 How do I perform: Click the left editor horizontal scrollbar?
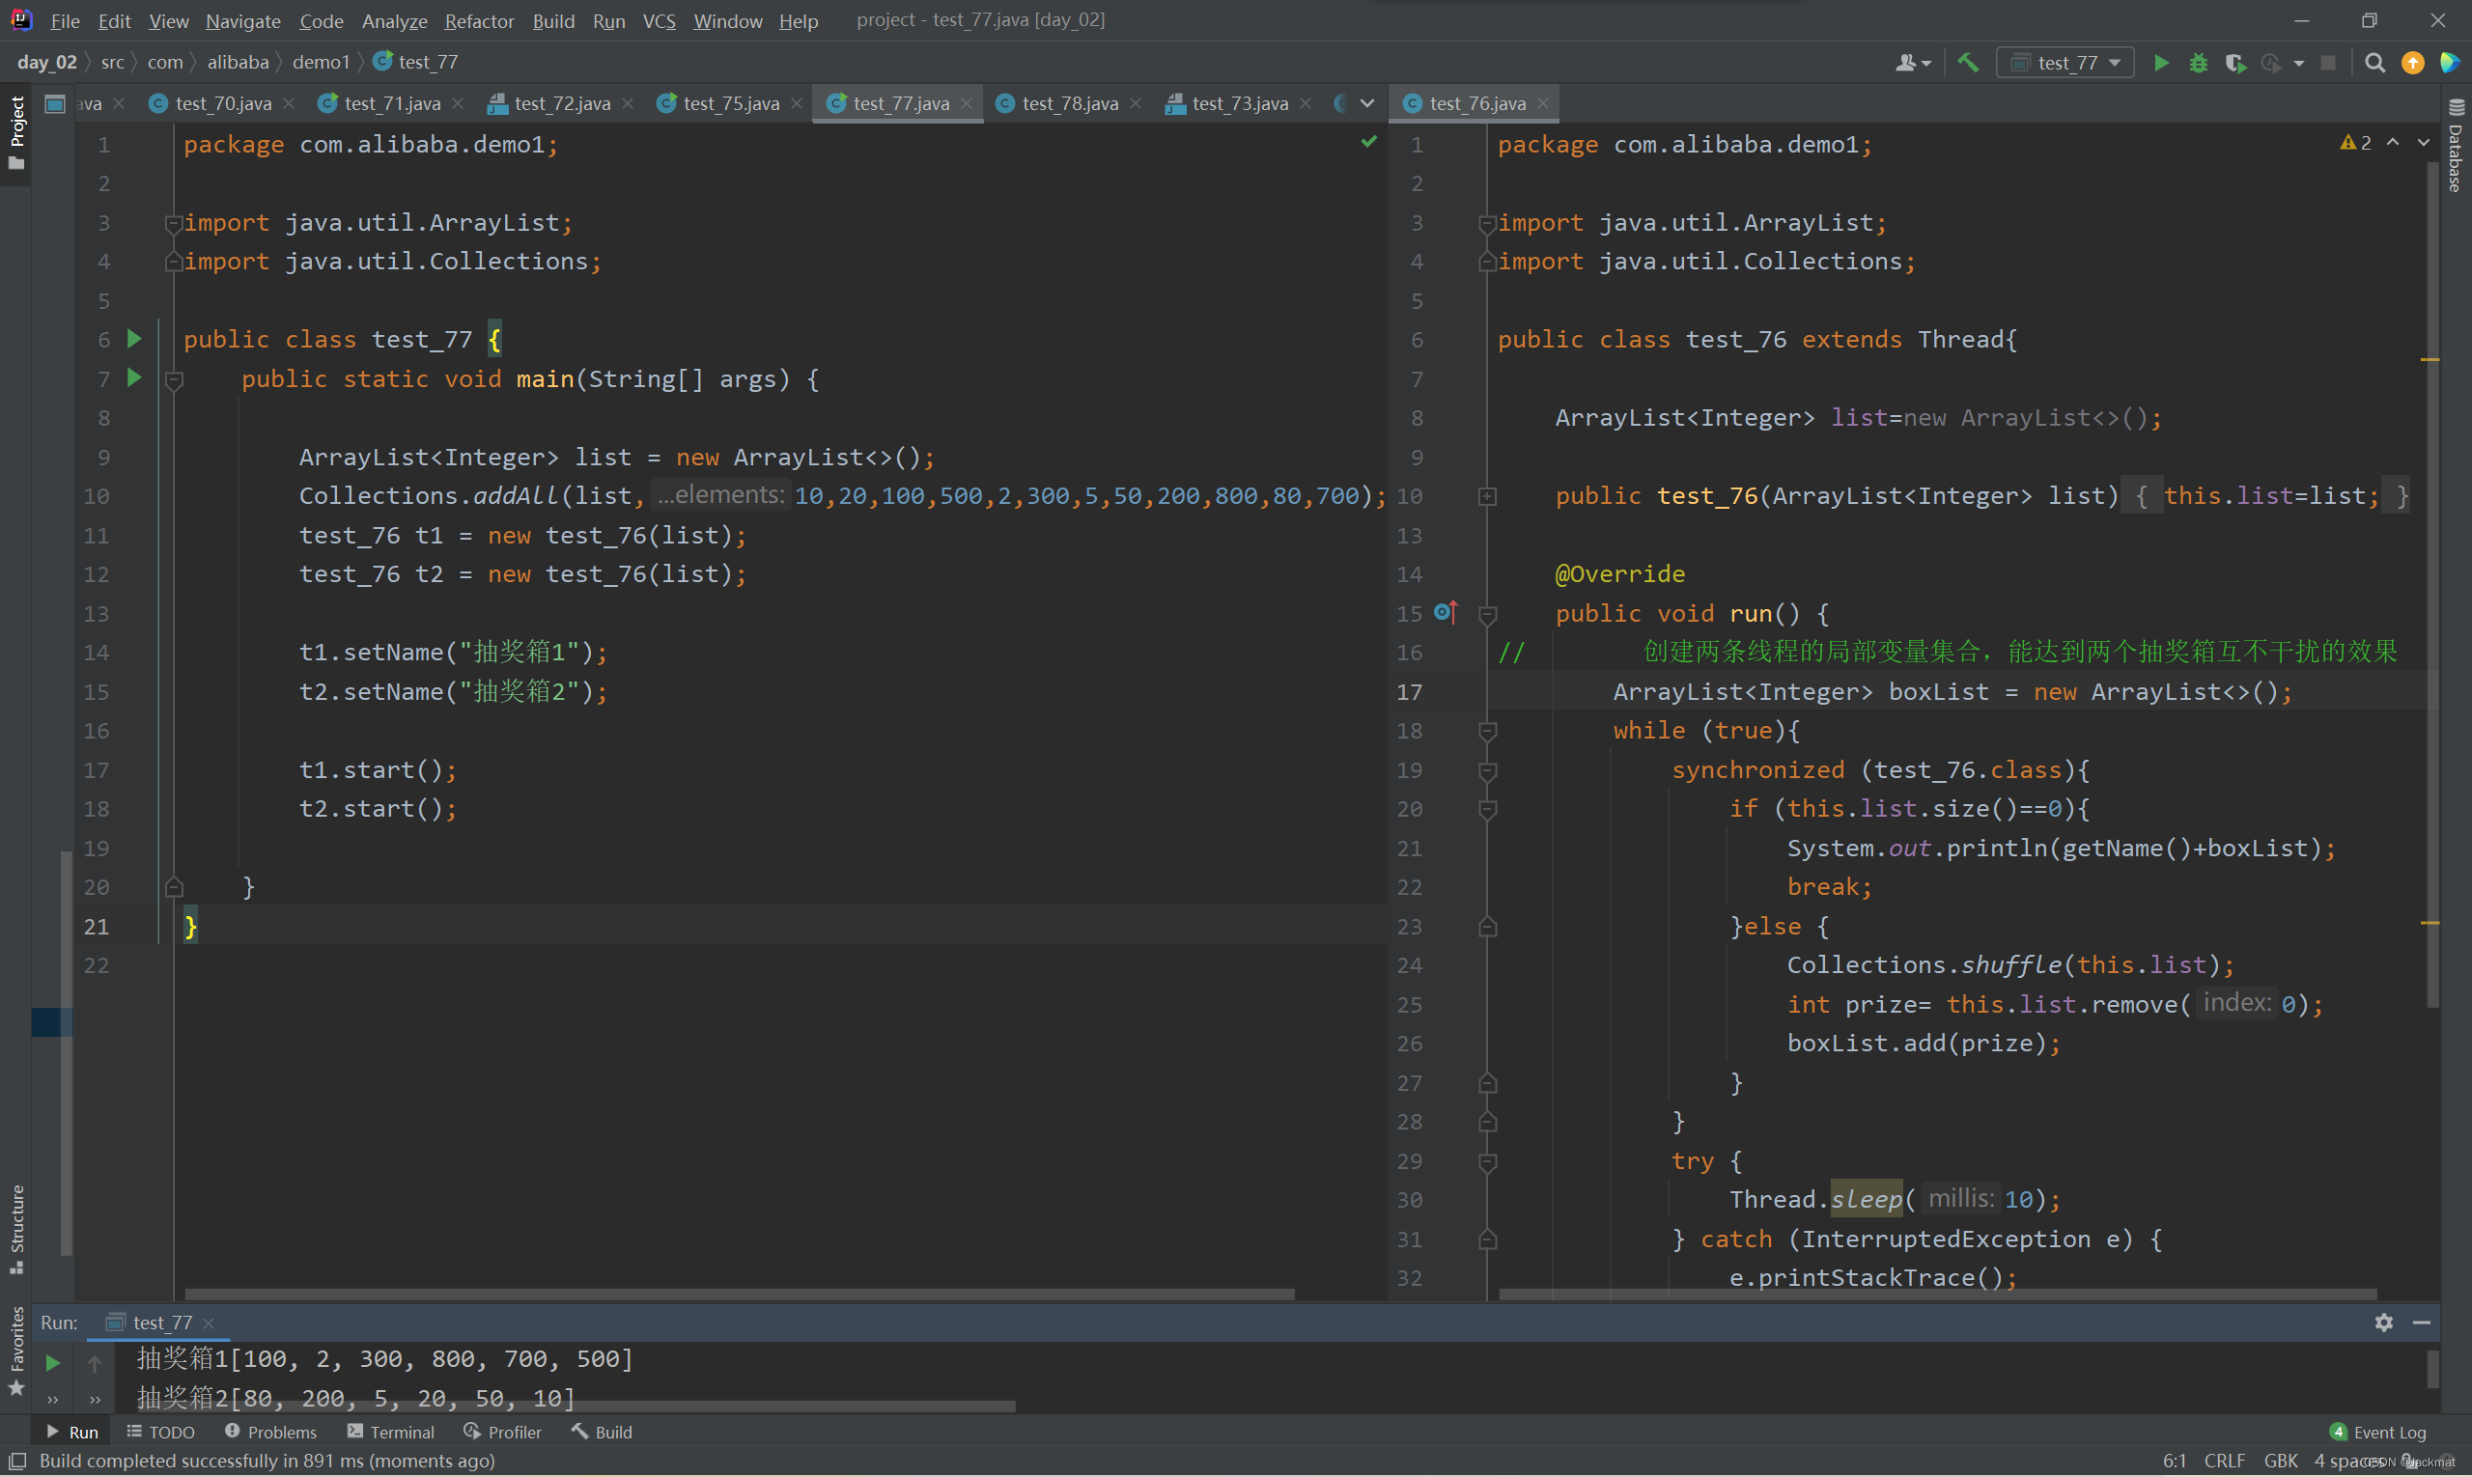tap(739, 1294)
